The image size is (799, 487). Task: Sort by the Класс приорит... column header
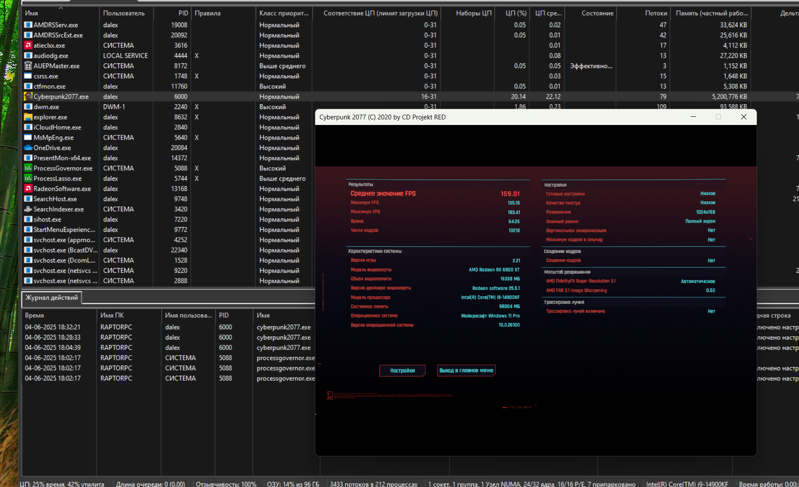(x=284, y=13)
